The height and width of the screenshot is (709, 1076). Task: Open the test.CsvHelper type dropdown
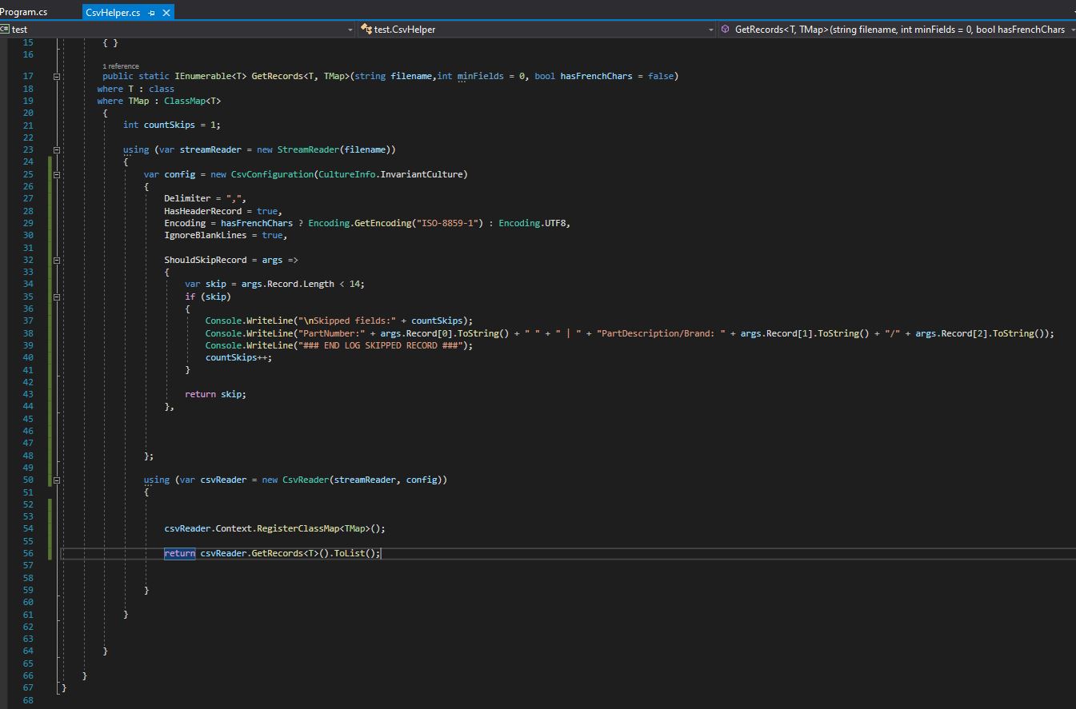(710, 29)
